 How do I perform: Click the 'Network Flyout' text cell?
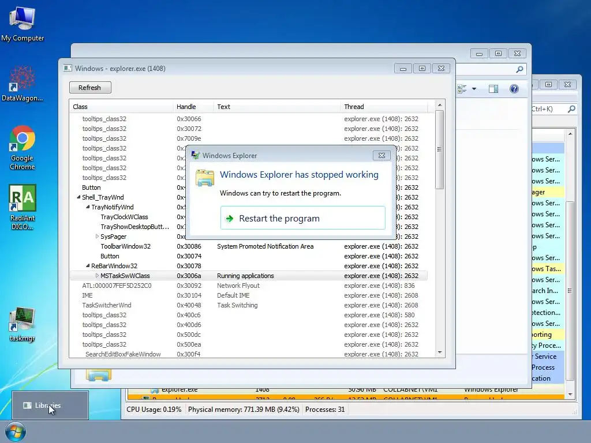click(x=238, y=285)
